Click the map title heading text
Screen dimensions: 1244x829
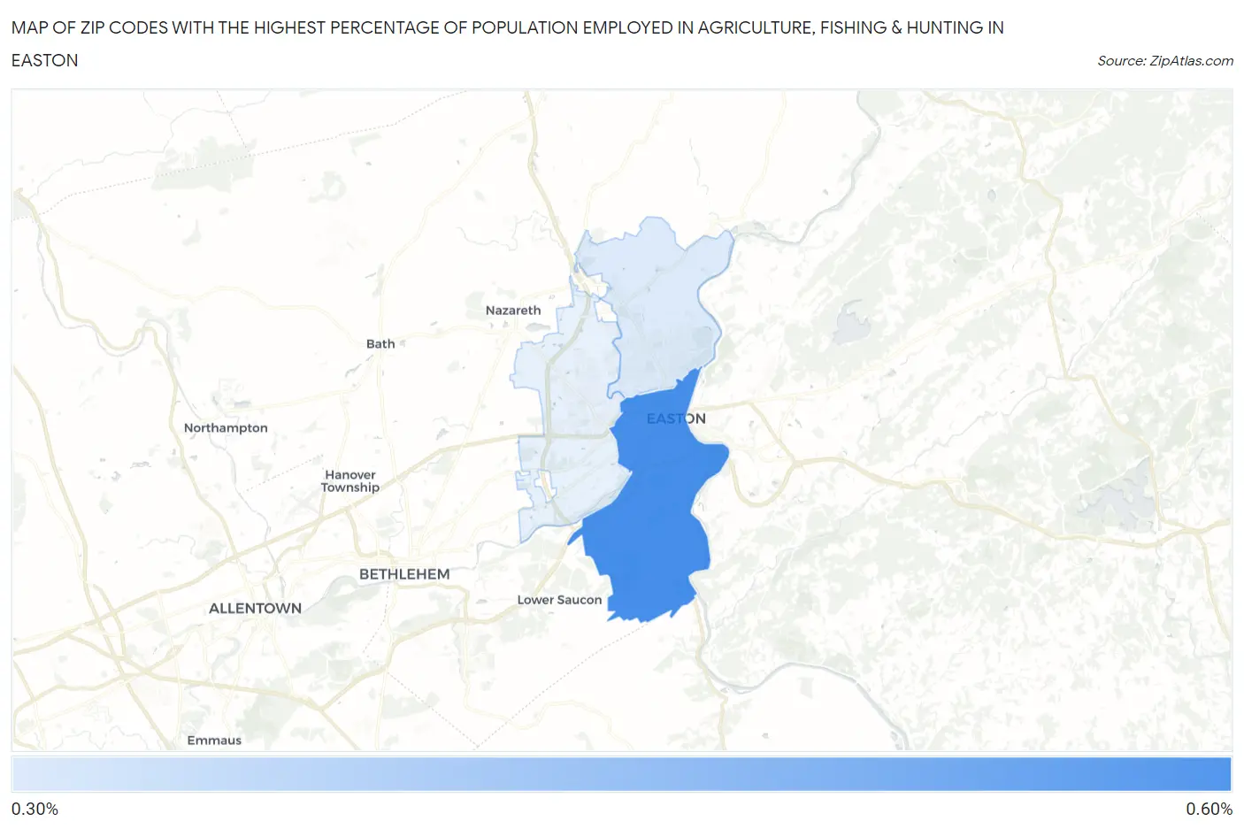508,44
